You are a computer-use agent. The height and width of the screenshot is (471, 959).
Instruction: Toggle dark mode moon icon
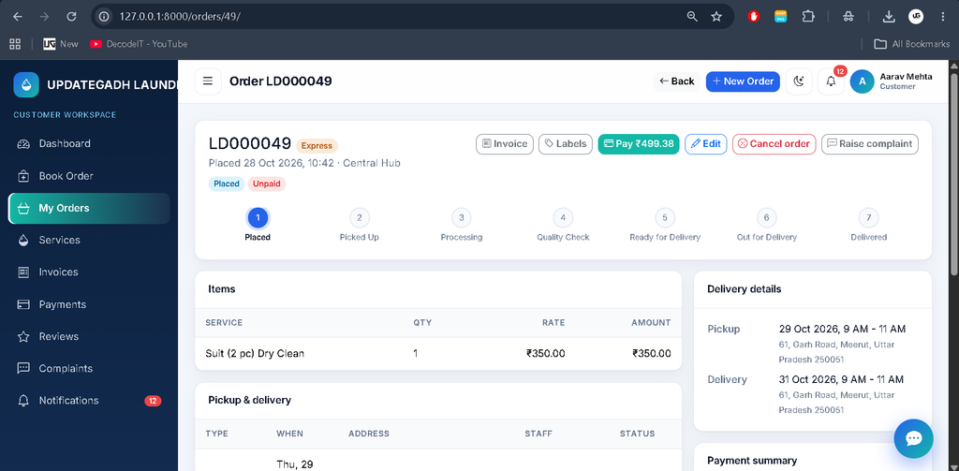point(799,81)
